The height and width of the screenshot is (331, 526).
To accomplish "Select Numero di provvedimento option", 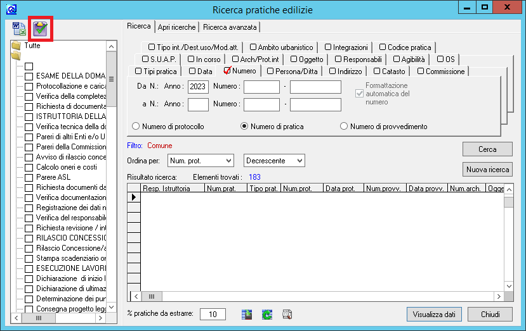I will (345, 127).
